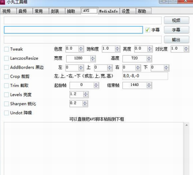Viewport: 193px width, 175px height.
Task: Enable the Undot 降噪 checkbox
Action: 6,113
